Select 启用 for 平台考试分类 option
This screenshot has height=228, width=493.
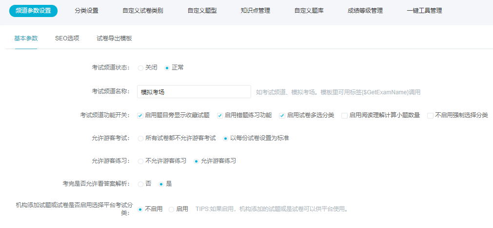[171, 209]
